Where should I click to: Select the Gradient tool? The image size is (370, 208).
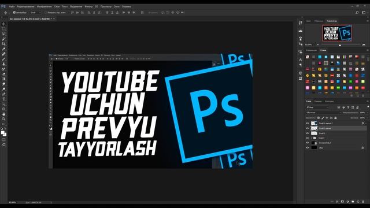(x=3, y=79)
